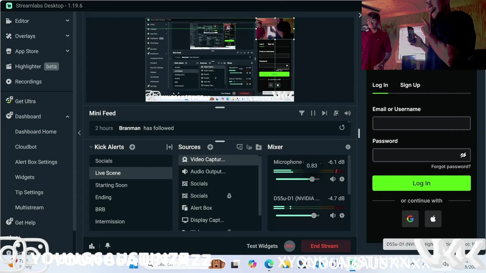
Task: Adjust the D55u-D1 volume slider
Action: click(314, 215)
